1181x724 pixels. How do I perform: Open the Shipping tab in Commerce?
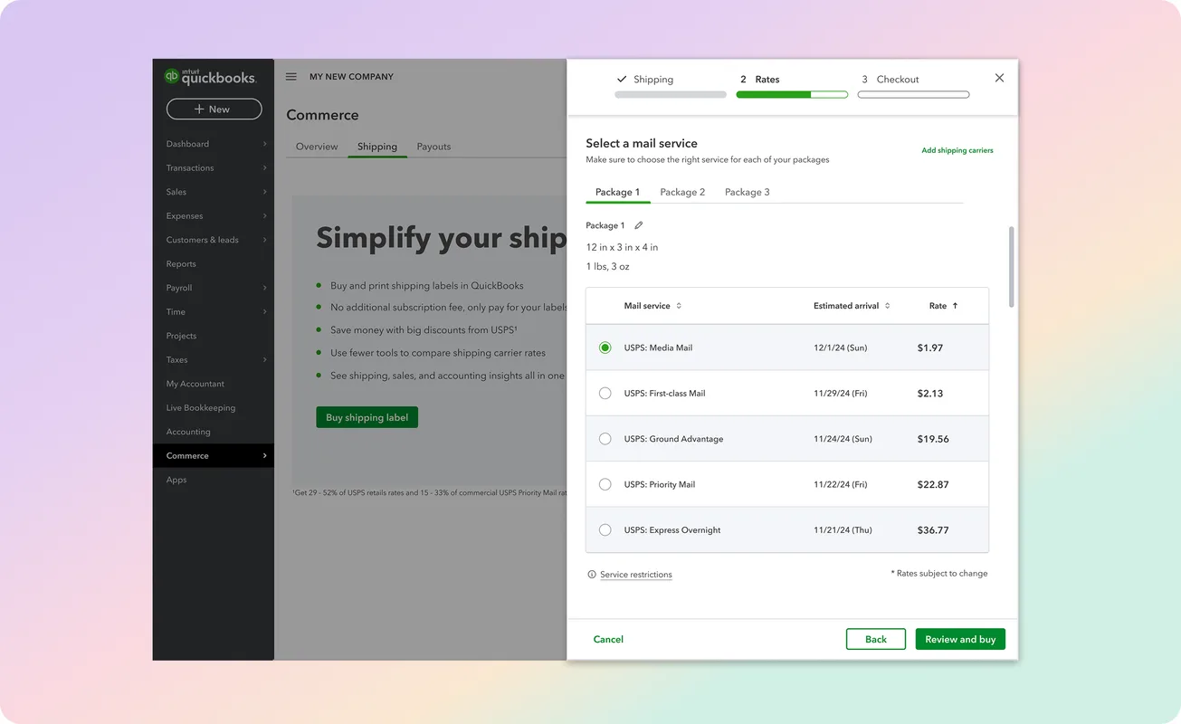coord(377,147)
